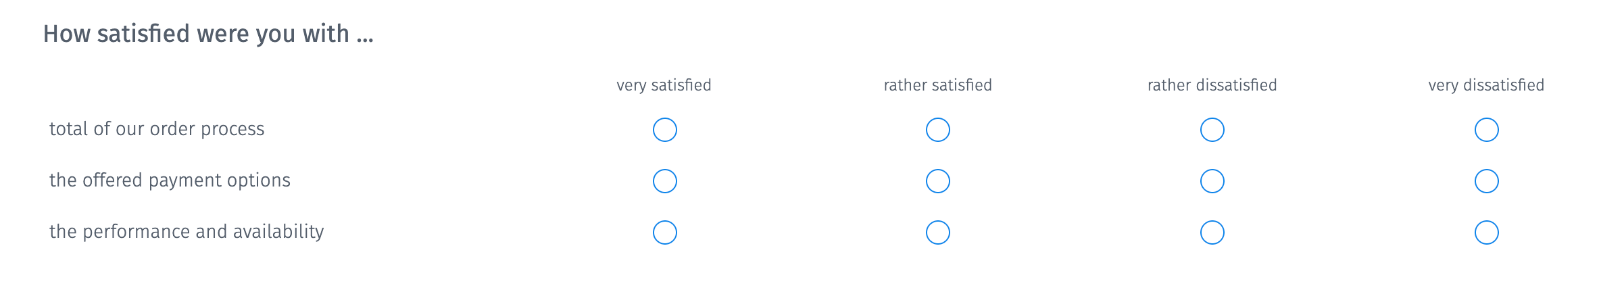The image size is (1599, 296).
Task: Click the 'the performance and availability' row label
Action: [187, 232]
